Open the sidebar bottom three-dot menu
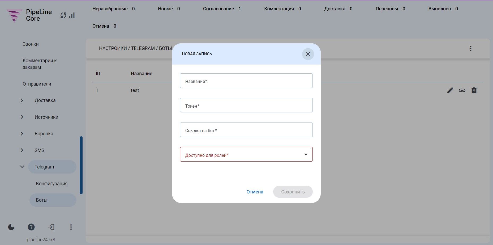Image resolution: width=493 pixels, height=245 pixels. (x=71, y=227)
